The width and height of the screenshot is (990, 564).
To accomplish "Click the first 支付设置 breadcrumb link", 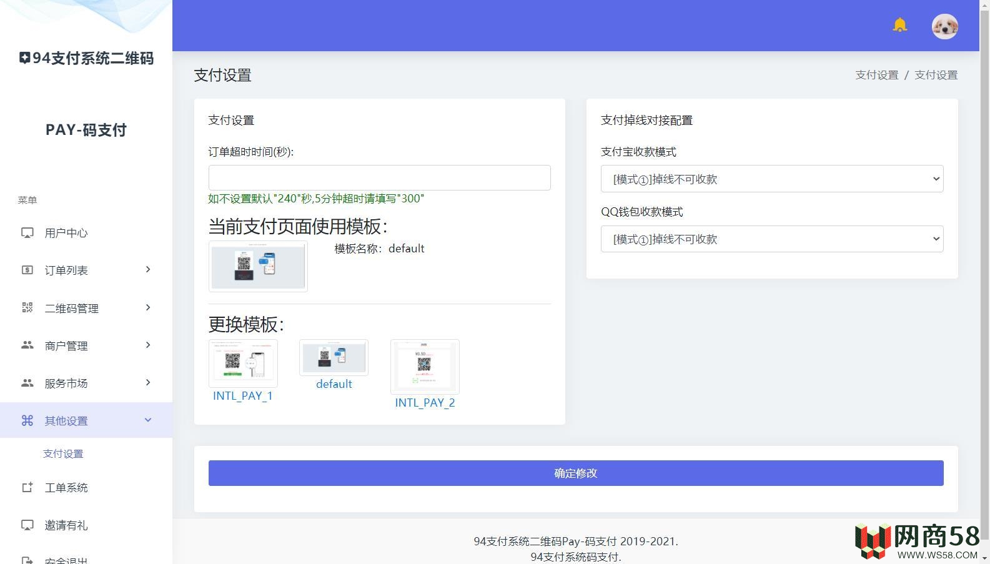I will [876, 75].
